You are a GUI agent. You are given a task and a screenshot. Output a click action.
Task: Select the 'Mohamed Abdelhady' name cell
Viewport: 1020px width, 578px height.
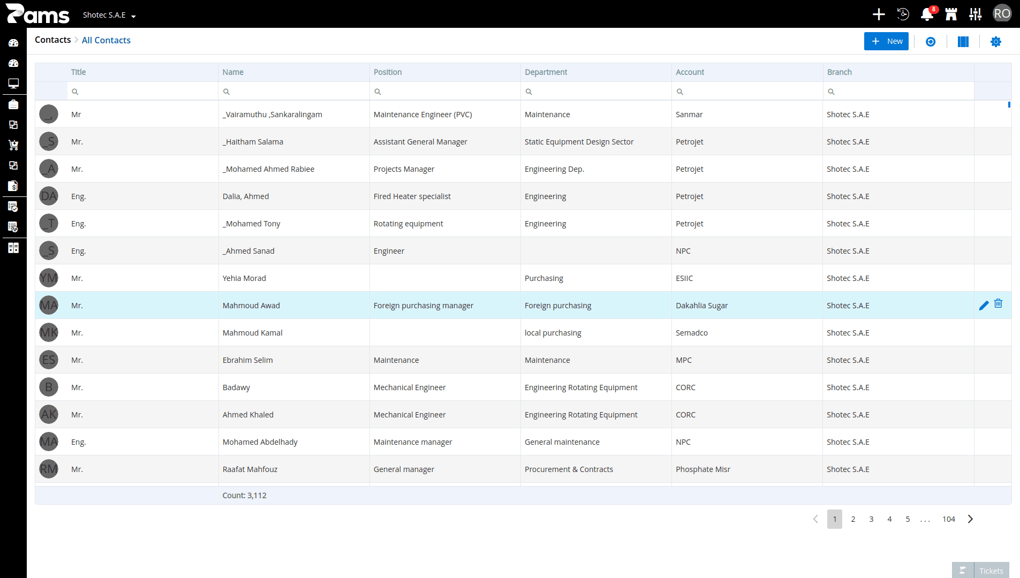pyautogui.click(x=294, y=442)
